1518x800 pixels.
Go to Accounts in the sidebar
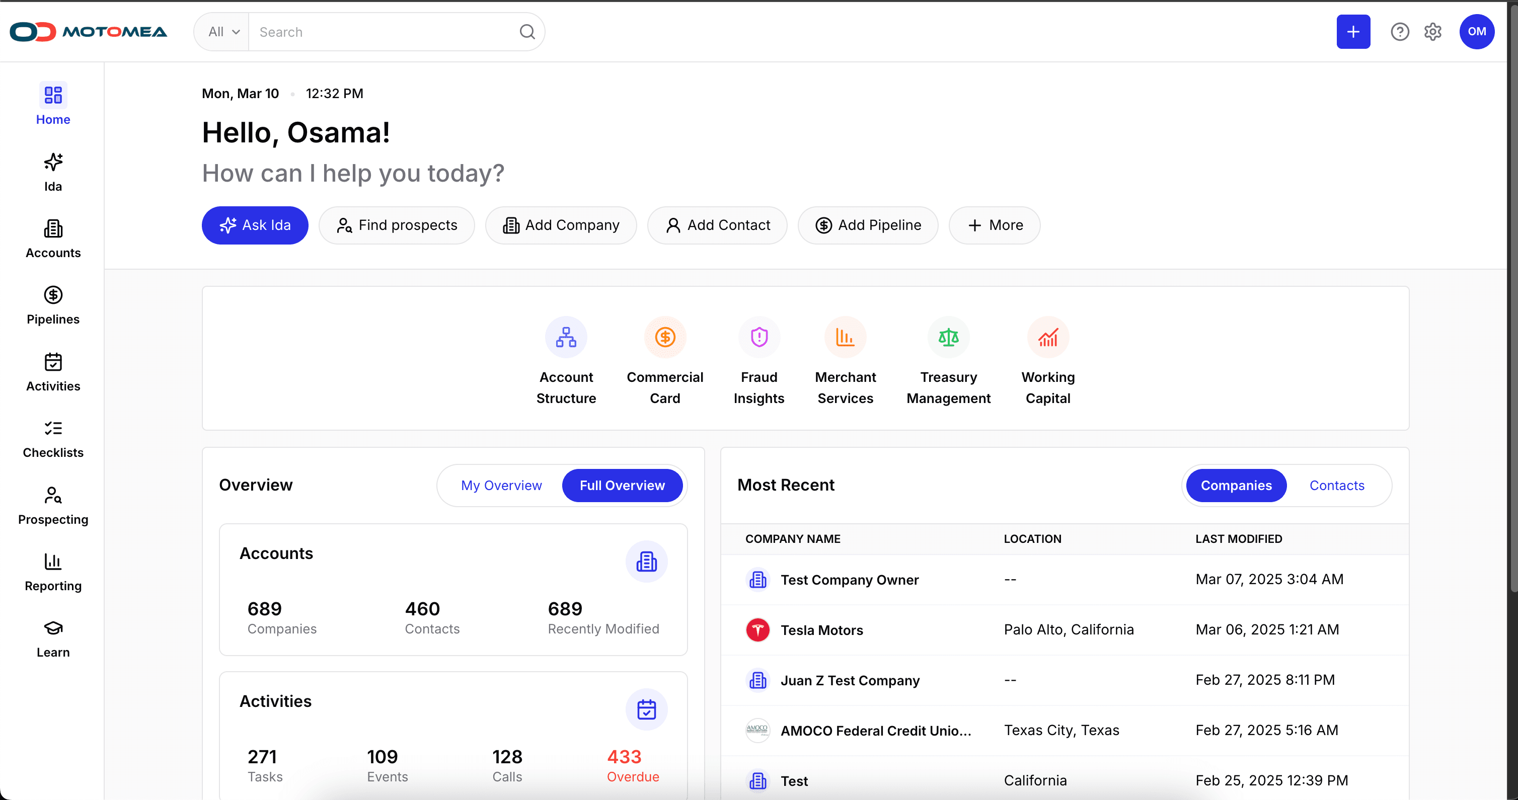(53, 238)
